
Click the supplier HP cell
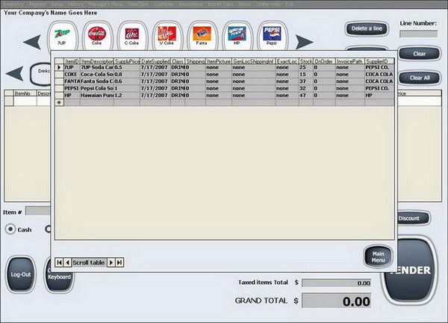tap(379, 95)
